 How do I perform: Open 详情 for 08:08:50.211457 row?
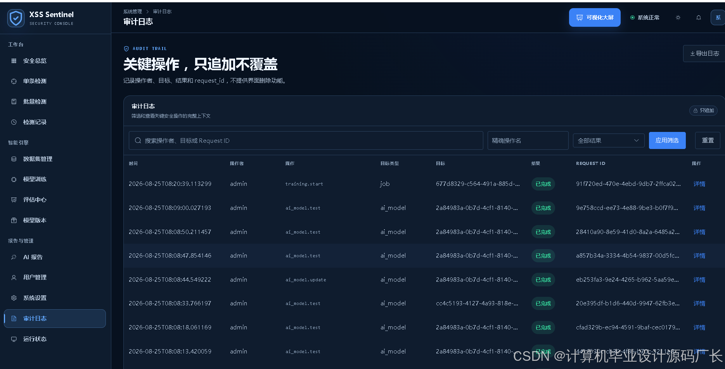click(x=699, y=232)
